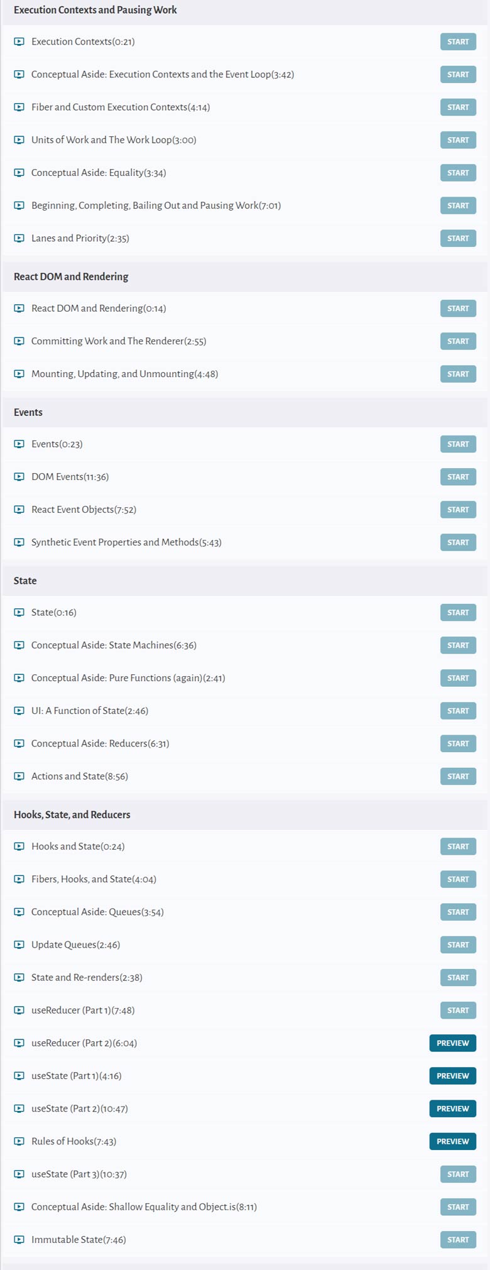490x1270 pixels.
Task: Start Conceptual Aside: Execution Contexts and Event Loop
Action: coord(458,74)
